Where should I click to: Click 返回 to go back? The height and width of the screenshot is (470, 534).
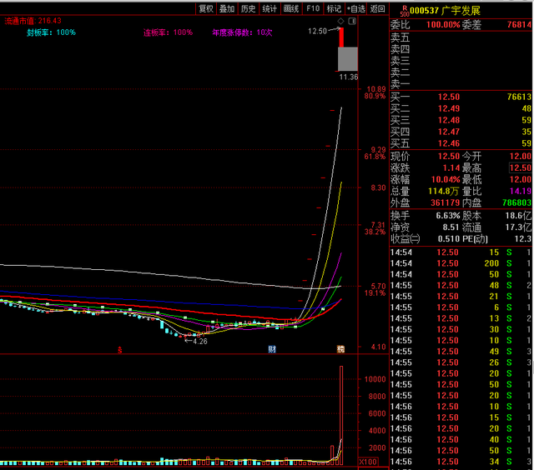pyautogui.click(x=377, y=9)
